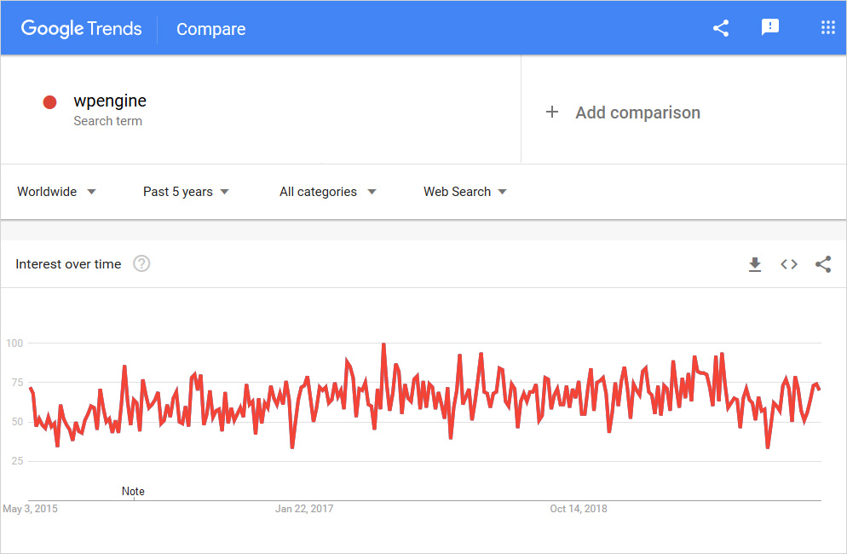Click the share icon in the header

(x=721, y=28)
